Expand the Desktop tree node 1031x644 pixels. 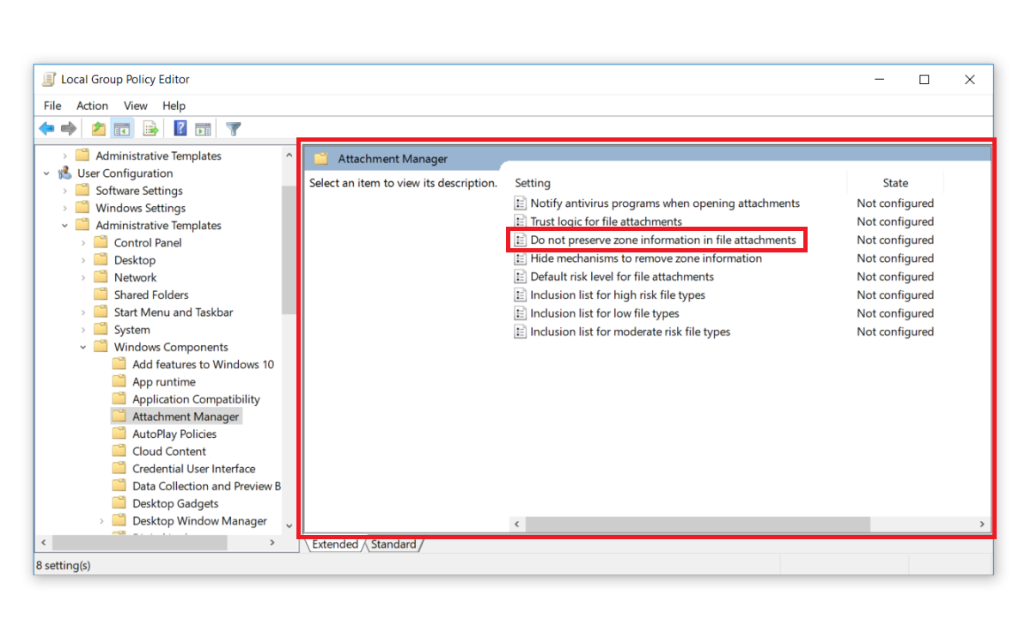[83, 260]
